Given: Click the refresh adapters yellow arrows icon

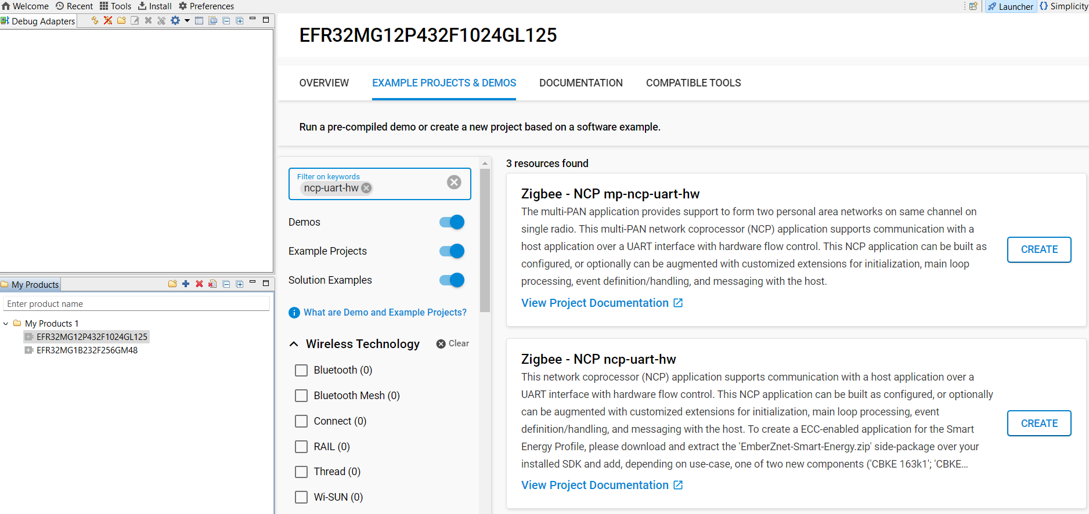Looking at the screenshot, I should click(x=95, y=20).
